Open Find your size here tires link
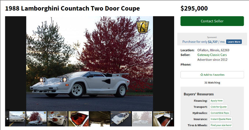Viewport: 249px width, 130px height. (221, 125)
